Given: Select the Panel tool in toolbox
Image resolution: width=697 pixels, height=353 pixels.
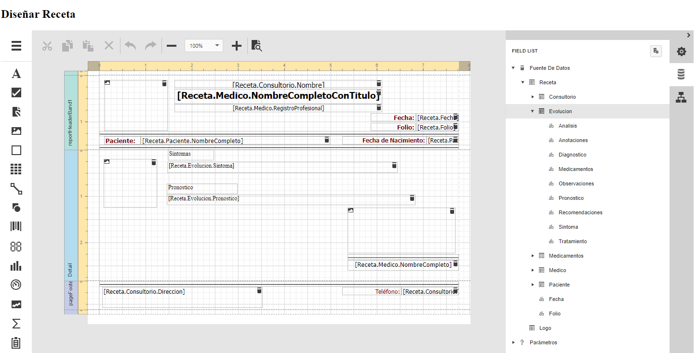Looking at the screenshot, I should [x=16, y=150].
